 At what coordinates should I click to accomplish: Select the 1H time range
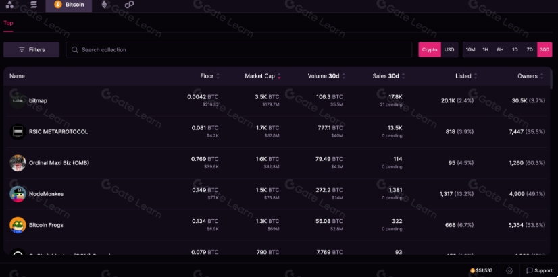click(x=486, y=50)
